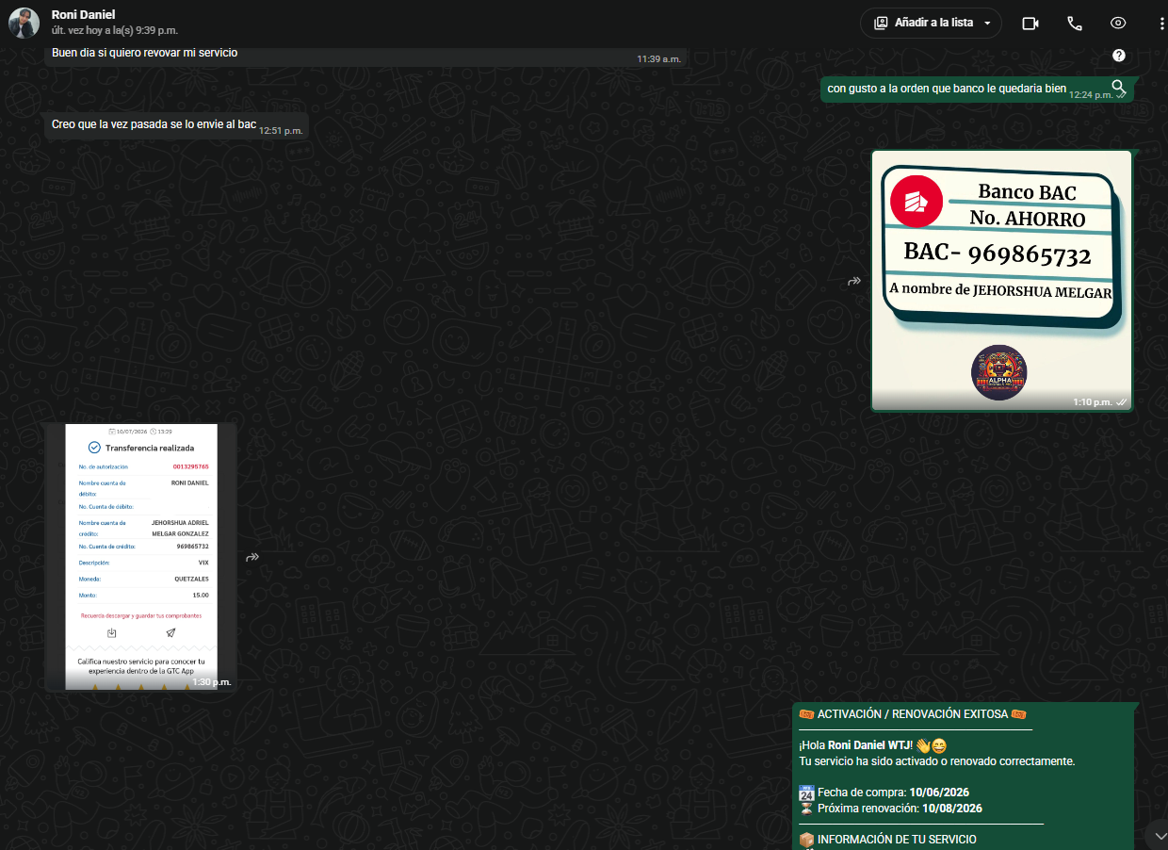Click the "ACTIVACIÓN / RENOVACIÓN EXITOSA" heading
Viewport: 1168px width, 850px height.
pyautogui.click(x=912, y=714)
